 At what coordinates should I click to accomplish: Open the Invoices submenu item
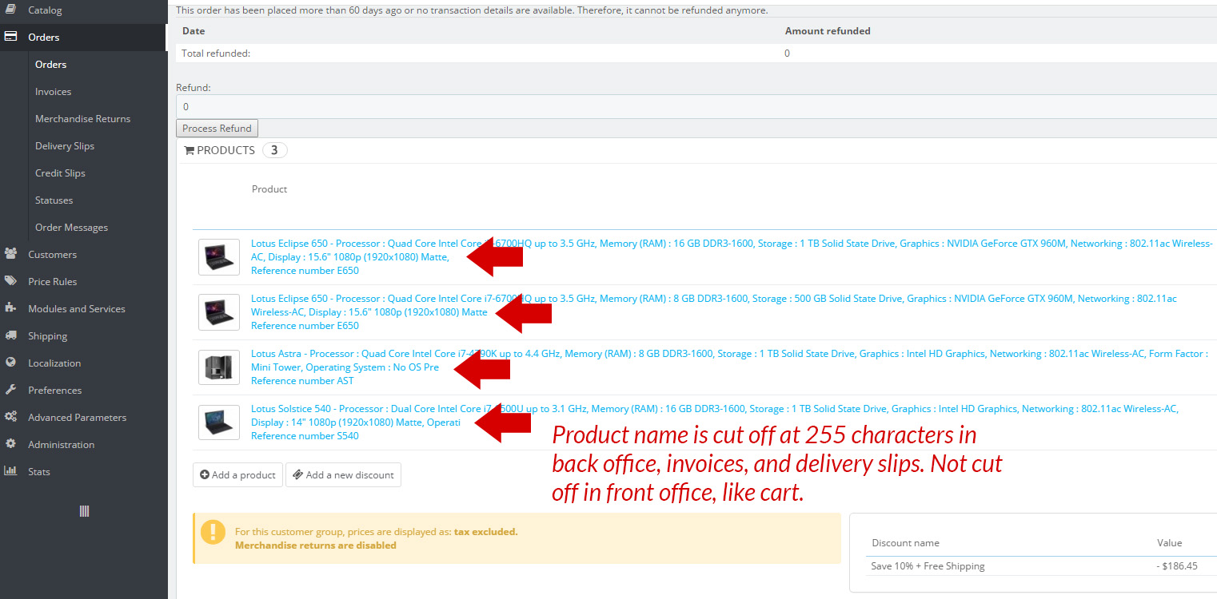point(53,92)
